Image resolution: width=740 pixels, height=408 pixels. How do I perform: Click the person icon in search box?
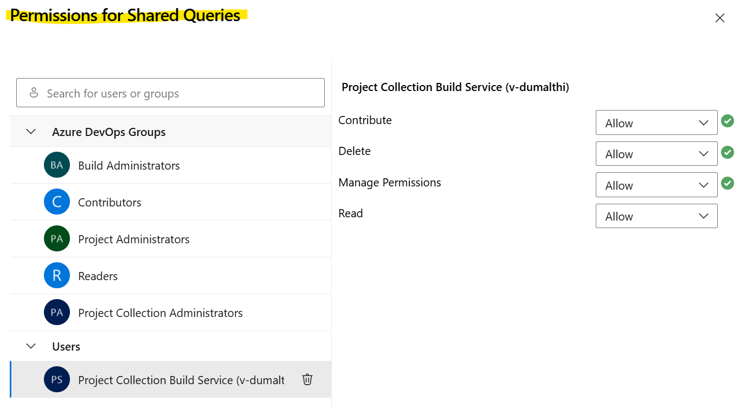(34, 93)
